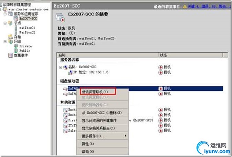232x157 pixels.
Task: Select node mailbox01 in the tree
Action: tap(27, 28)
